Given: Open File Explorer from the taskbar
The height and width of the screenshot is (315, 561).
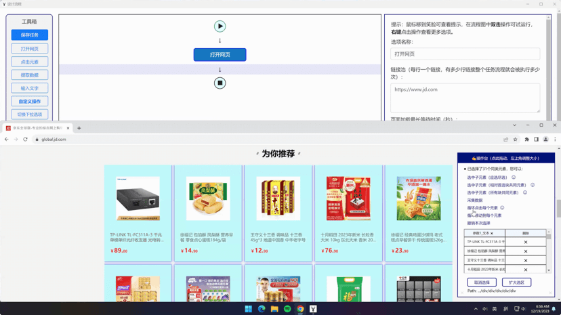Looking at the screenshot, I should pos(274,309).
